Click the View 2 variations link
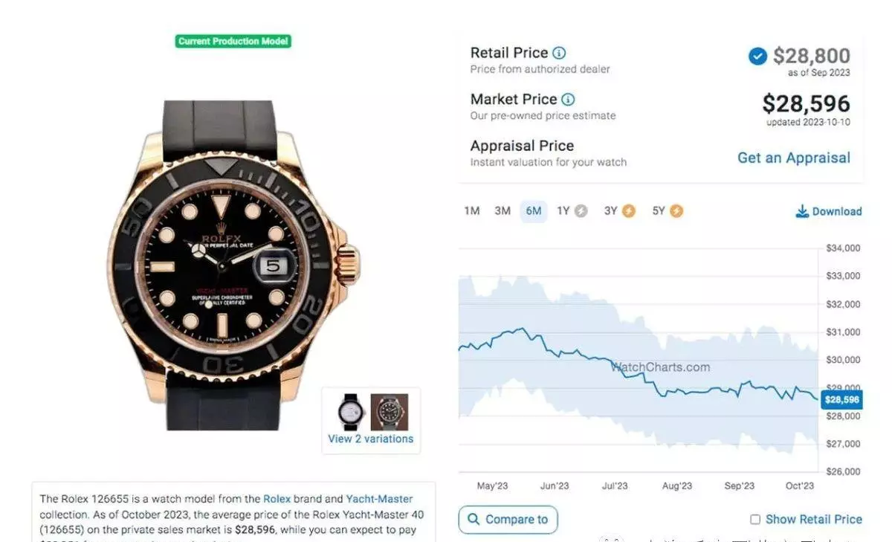 [x=370, y=439]
